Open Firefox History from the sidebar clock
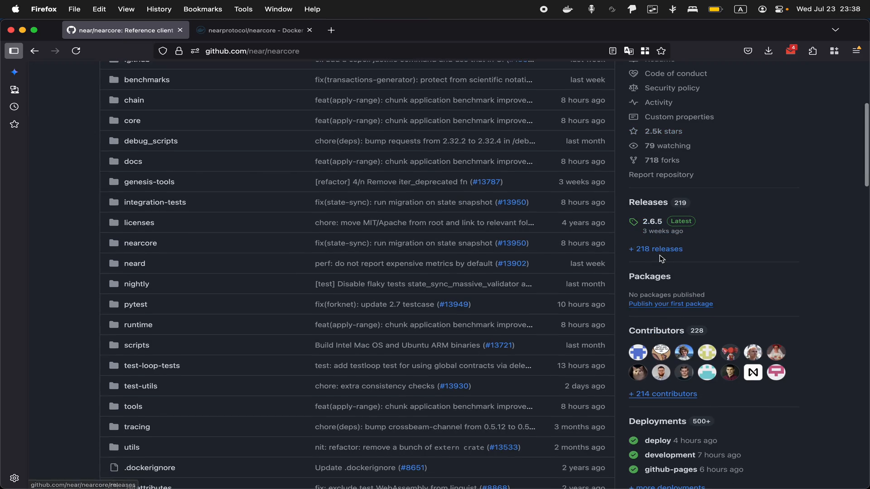Image resolution: width=870 pixels, height=489 pixels. pos(14,107)
